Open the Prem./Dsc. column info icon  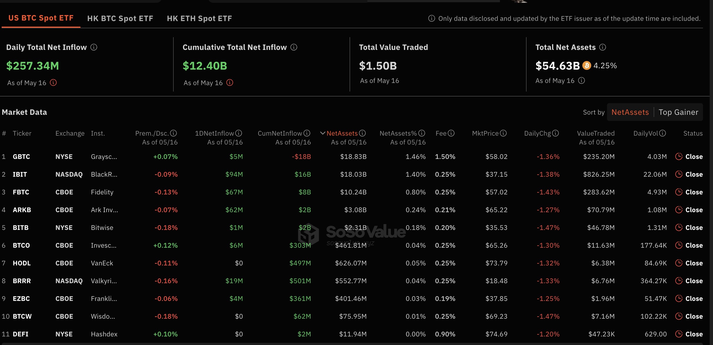click(x=173, y=133)
